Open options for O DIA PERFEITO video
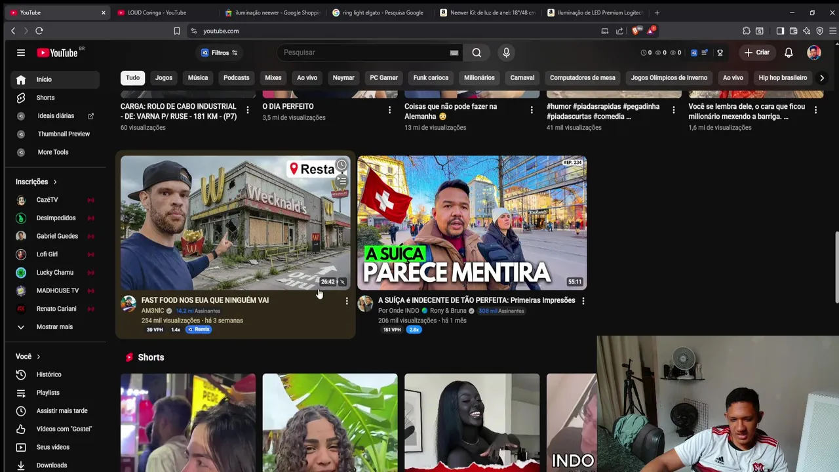Image resolution: width=839 pixels, height=472 pixels. coord(389,110)
